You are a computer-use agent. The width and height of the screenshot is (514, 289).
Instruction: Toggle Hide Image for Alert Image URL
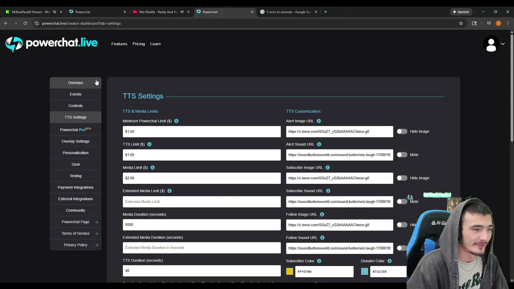point(402,131)
